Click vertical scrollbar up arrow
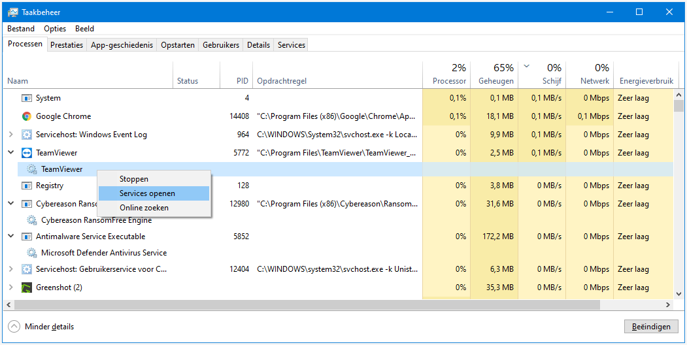Image resolution: width=687 pixels, height=345 pixels. pos(679,94)
